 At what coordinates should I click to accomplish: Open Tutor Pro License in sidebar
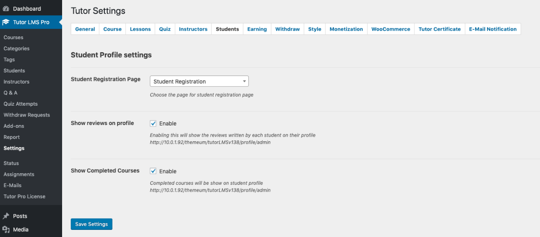tap(24, 197)
